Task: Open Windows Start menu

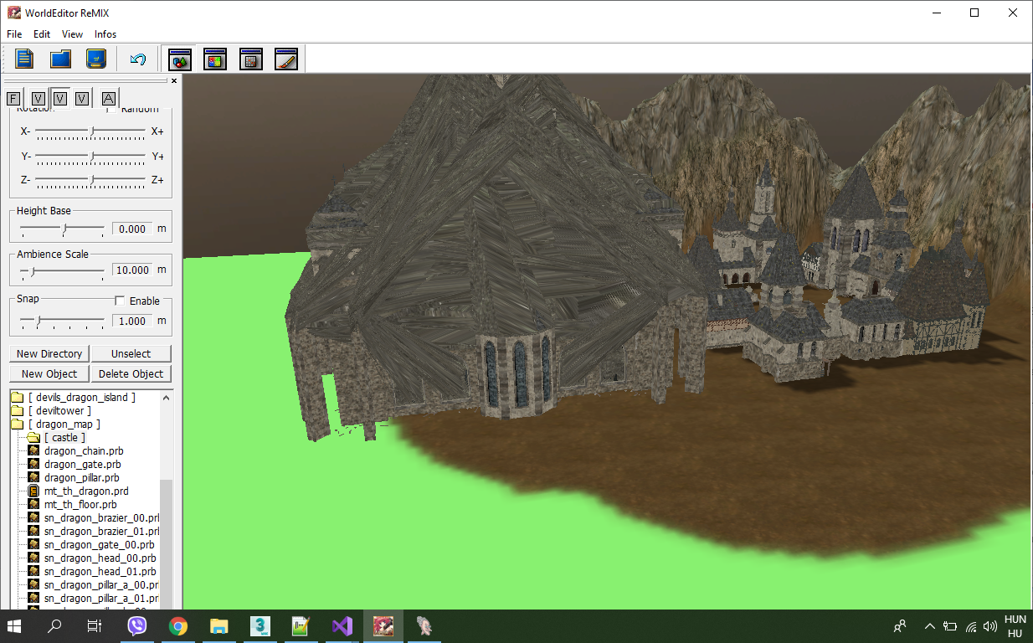Action: [x=15, y=625]
